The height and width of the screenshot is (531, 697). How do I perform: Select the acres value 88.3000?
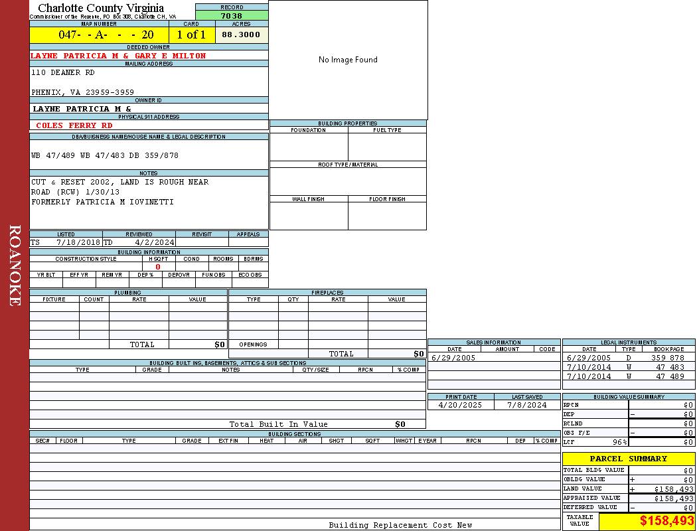pyautogui.click(x=241, y=35)
